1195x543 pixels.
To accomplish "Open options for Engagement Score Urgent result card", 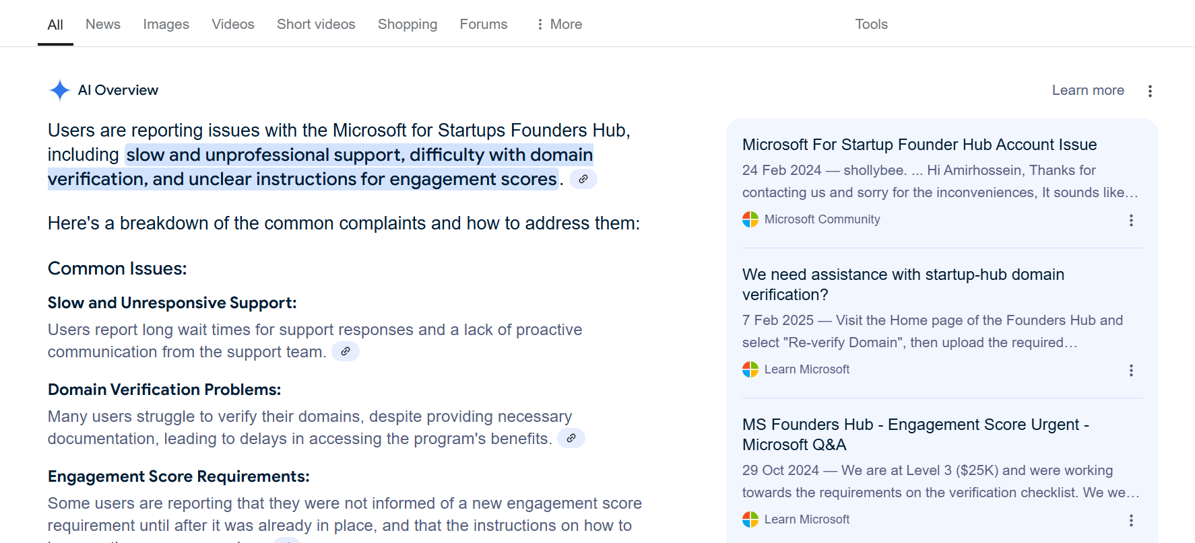I will pos(1131,520).
